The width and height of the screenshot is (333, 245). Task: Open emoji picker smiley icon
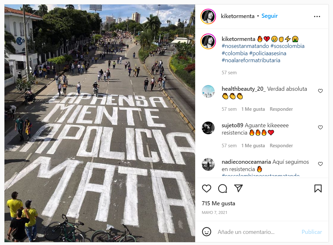coord(206,232)
